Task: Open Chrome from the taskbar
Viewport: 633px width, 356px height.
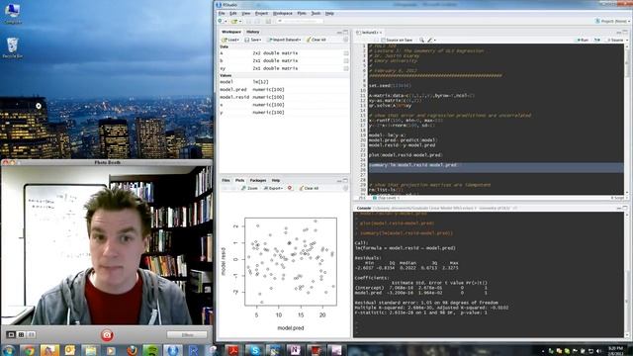Action: click(29, 350)
